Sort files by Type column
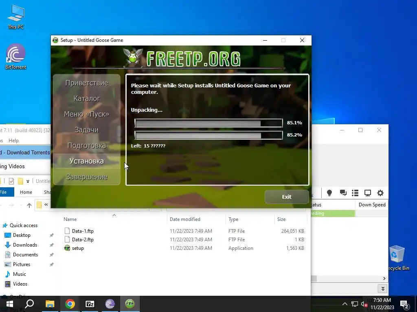Screen dimensions: 417x312 (233, 219)
